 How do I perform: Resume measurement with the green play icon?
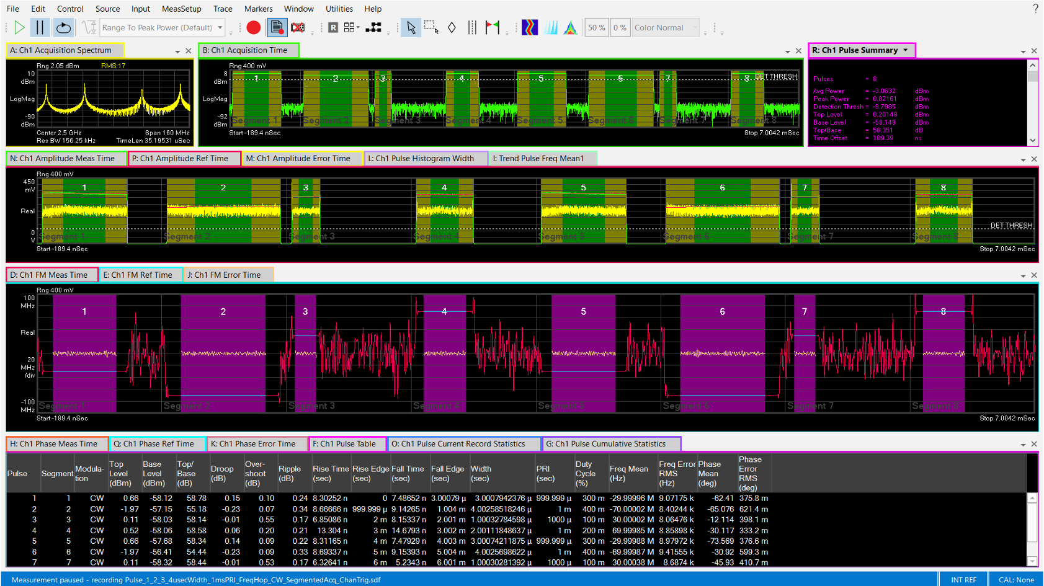coord(19,27)
